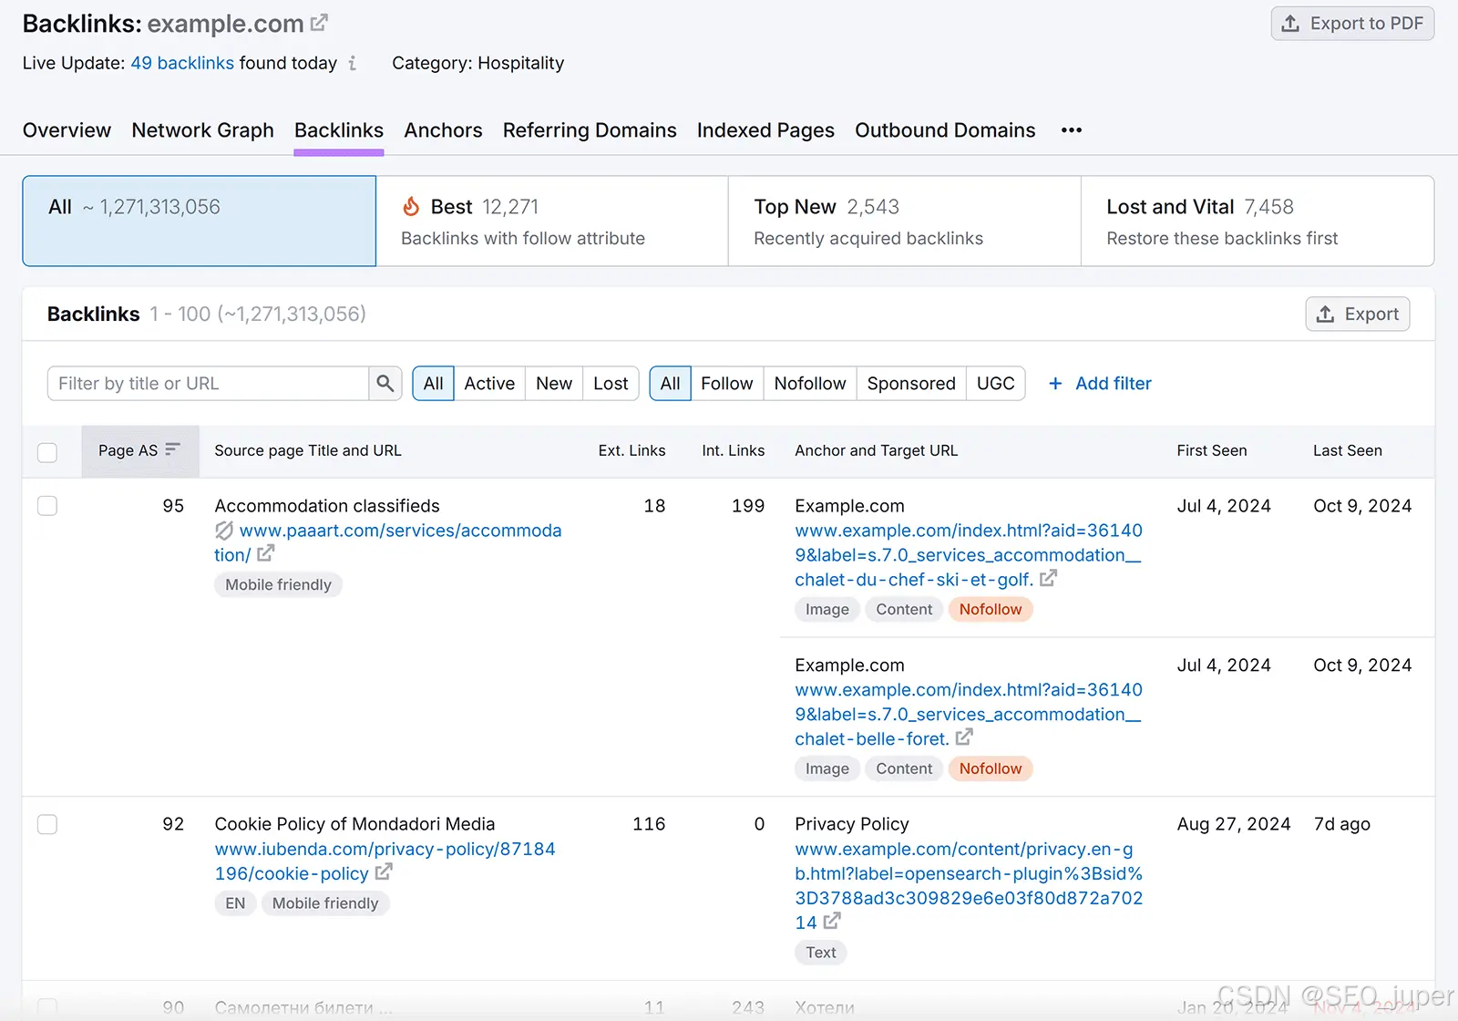Click the EN language tag
This screenshot has height=1021, width=1458.
point(235,903)
